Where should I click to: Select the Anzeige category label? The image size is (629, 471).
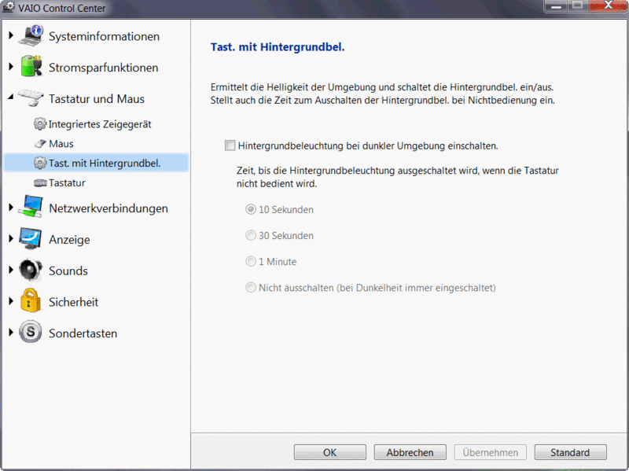click(69, 240)
